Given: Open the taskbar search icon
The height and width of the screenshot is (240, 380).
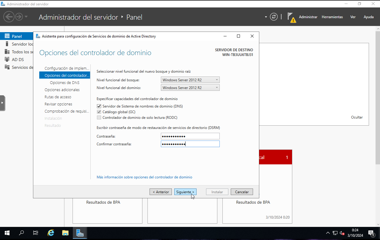Looking at the screenshot, I should [21, 233].
